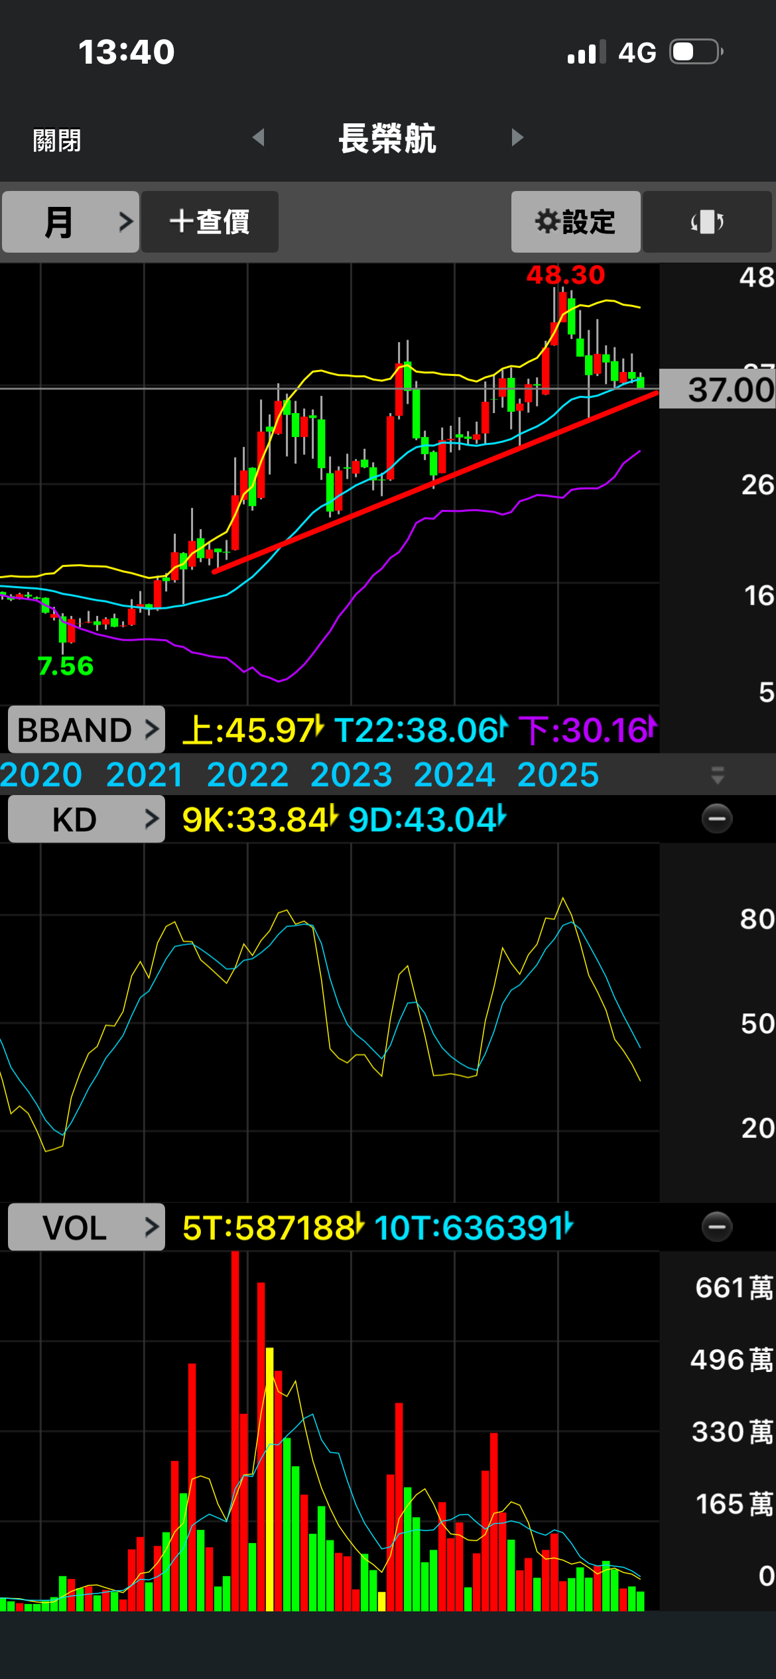Viewport: 776px width, 1679px height.
Task: Open the KD indicator selector
Action: tap(86, 819)
